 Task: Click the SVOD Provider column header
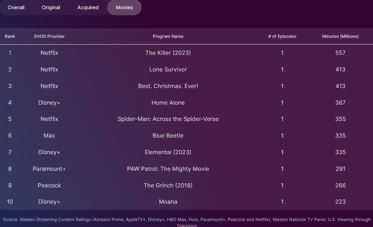[x=49, y=36]
